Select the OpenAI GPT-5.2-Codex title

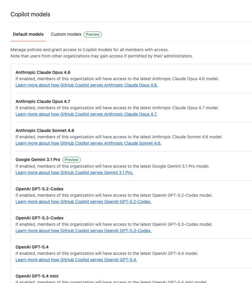(40, 189)
